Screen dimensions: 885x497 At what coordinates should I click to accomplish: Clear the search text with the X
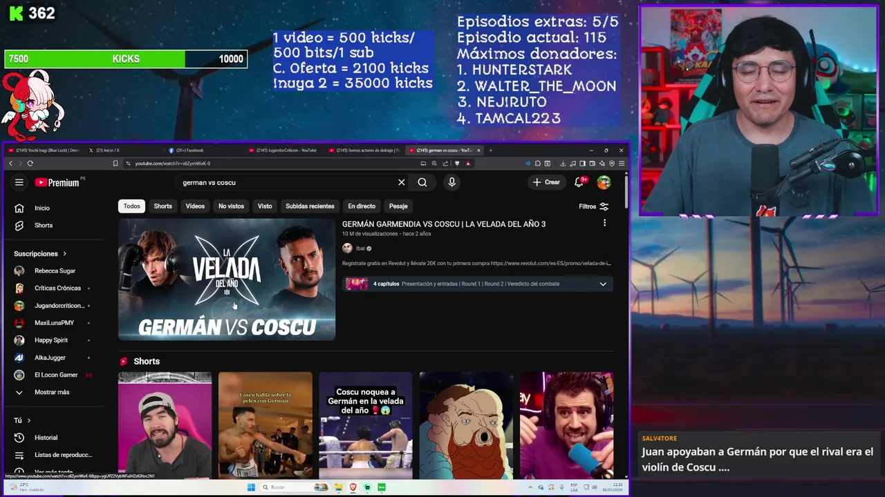[401, 182]
